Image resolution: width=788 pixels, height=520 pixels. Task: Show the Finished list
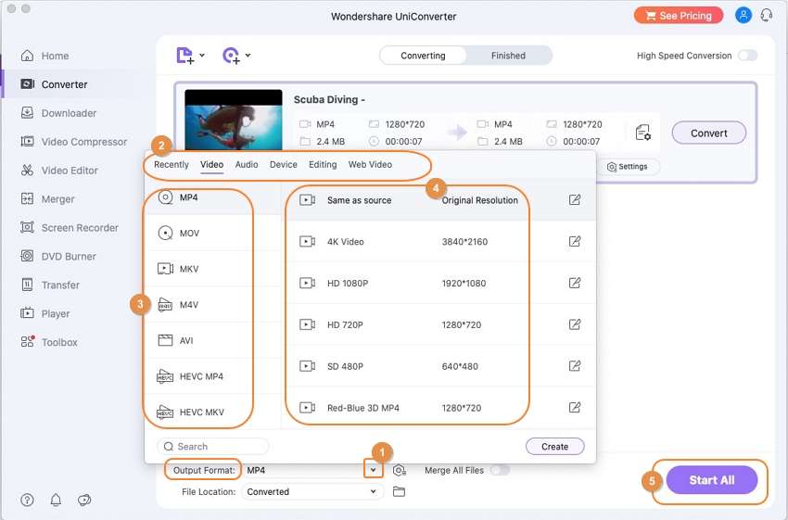[x=508, y=56]
